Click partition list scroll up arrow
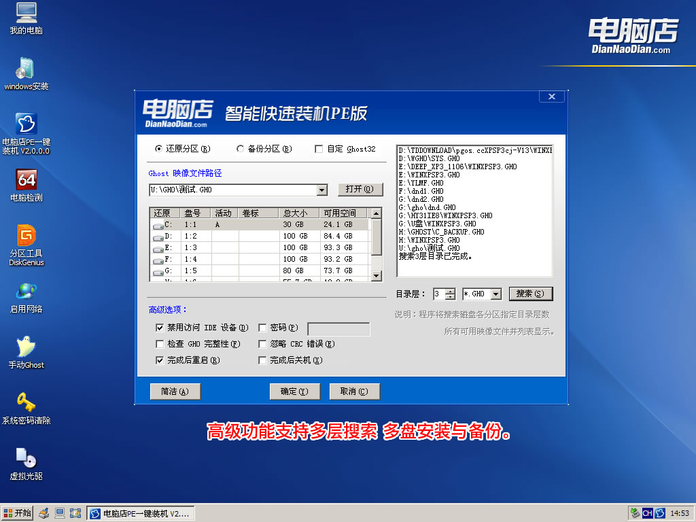 (376, 213)
